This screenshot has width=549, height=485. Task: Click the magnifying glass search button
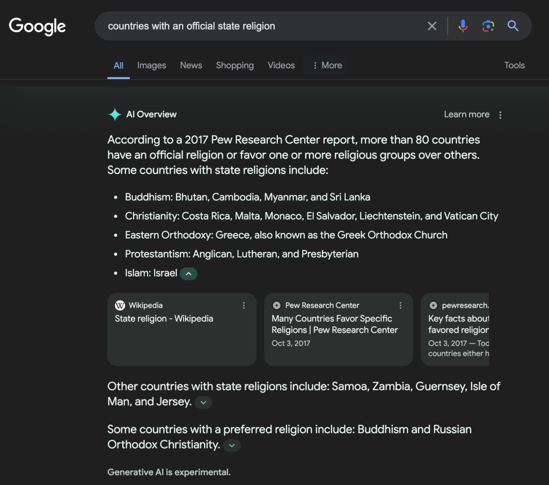pos(513,26)
